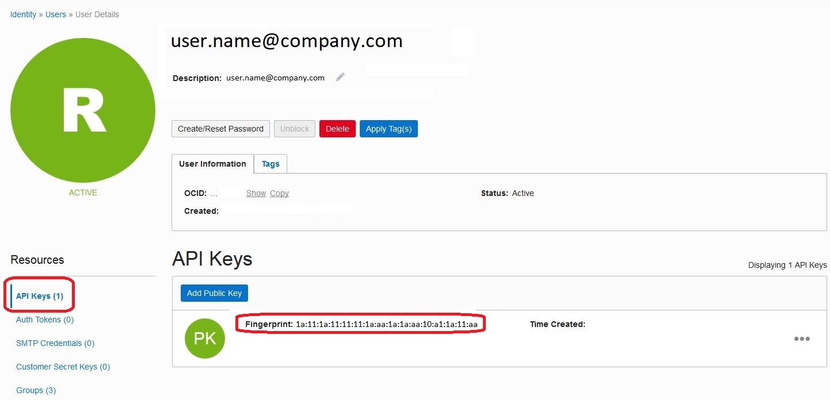Click the Apply Tag(s) button
This screenshot has height=400, width=830.
point(389,128)
